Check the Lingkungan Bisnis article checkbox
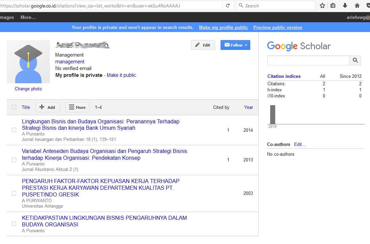370x244 pixels. (x=14, y=130)
